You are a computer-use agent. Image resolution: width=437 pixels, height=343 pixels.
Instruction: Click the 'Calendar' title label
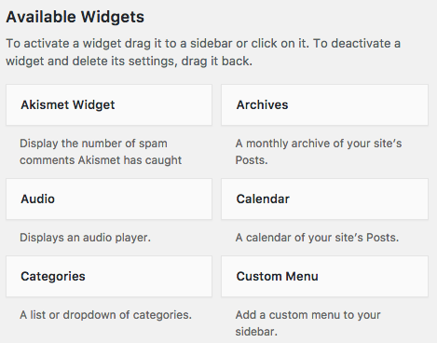pyautogui.click(x=263, y=199)
